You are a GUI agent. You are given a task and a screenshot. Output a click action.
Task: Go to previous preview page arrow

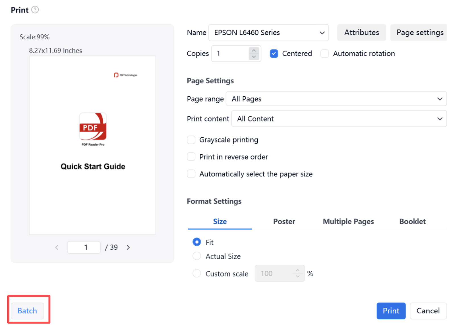click(57, 247)
